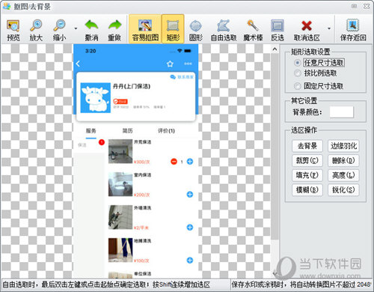Click the 抠图/去背景 title bar app icon
Image resolution: width=374 pixels, height=292 pixels.
click(x=7, y=6)
